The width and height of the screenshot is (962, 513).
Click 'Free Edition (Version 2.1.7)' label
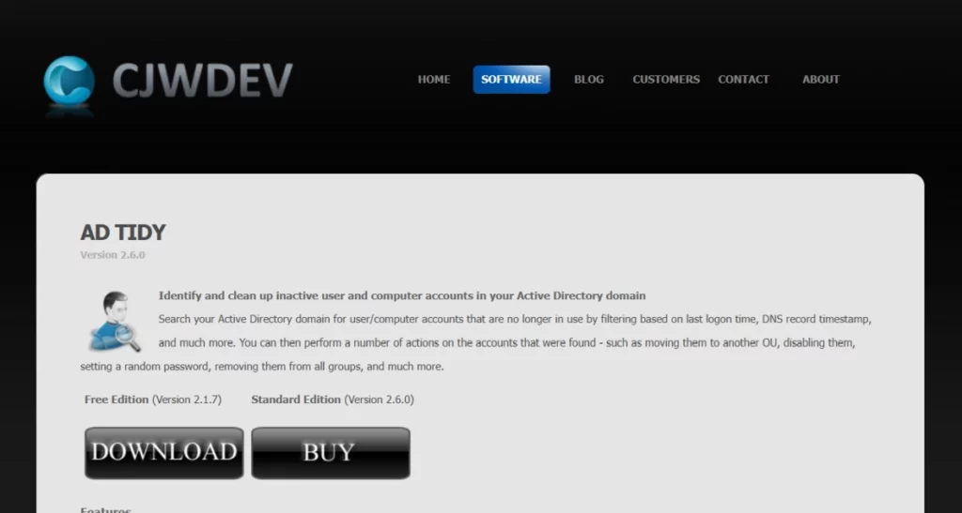pyautogui.click(x=153, y=400)
